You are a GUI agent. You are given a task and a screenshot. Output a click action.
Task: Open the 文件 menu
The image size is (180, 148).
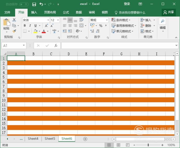(7, 12)
